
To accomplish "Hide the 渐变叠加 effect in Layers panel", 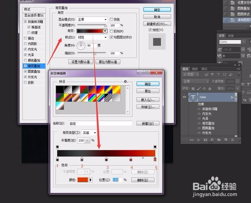I will [x=199, y=123].
